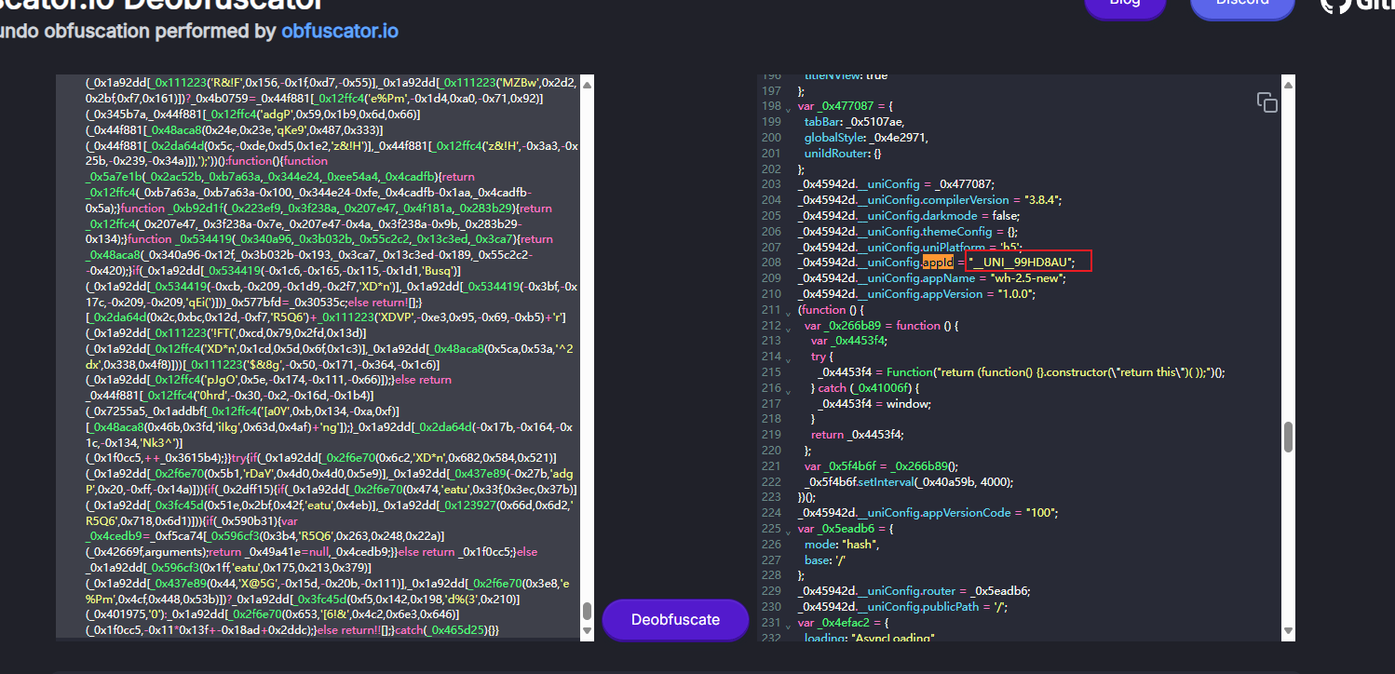Copy the deobfuscated output code

[x=1266, y=102]
